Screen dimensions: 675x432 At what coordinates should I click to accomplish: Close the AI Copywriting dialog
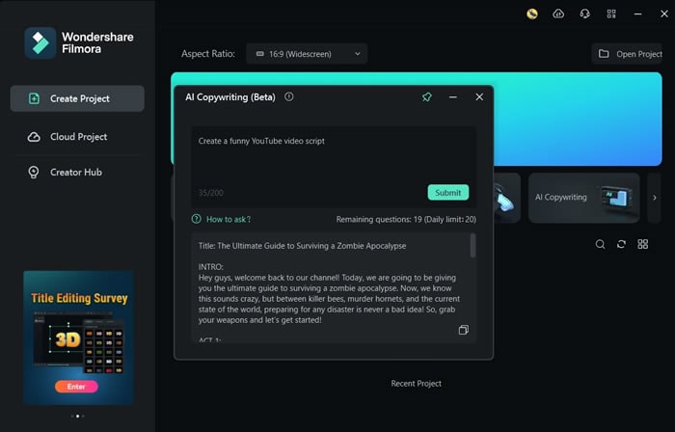479,97
